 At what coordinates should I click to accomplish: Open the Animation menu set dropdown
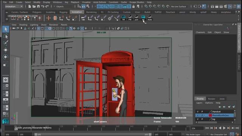point(14,6)
